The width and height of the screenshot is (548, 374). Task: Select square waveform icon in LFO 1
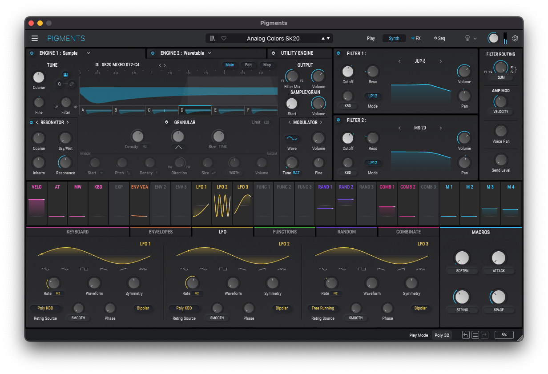pyautogui.click(x=84, y=269)
